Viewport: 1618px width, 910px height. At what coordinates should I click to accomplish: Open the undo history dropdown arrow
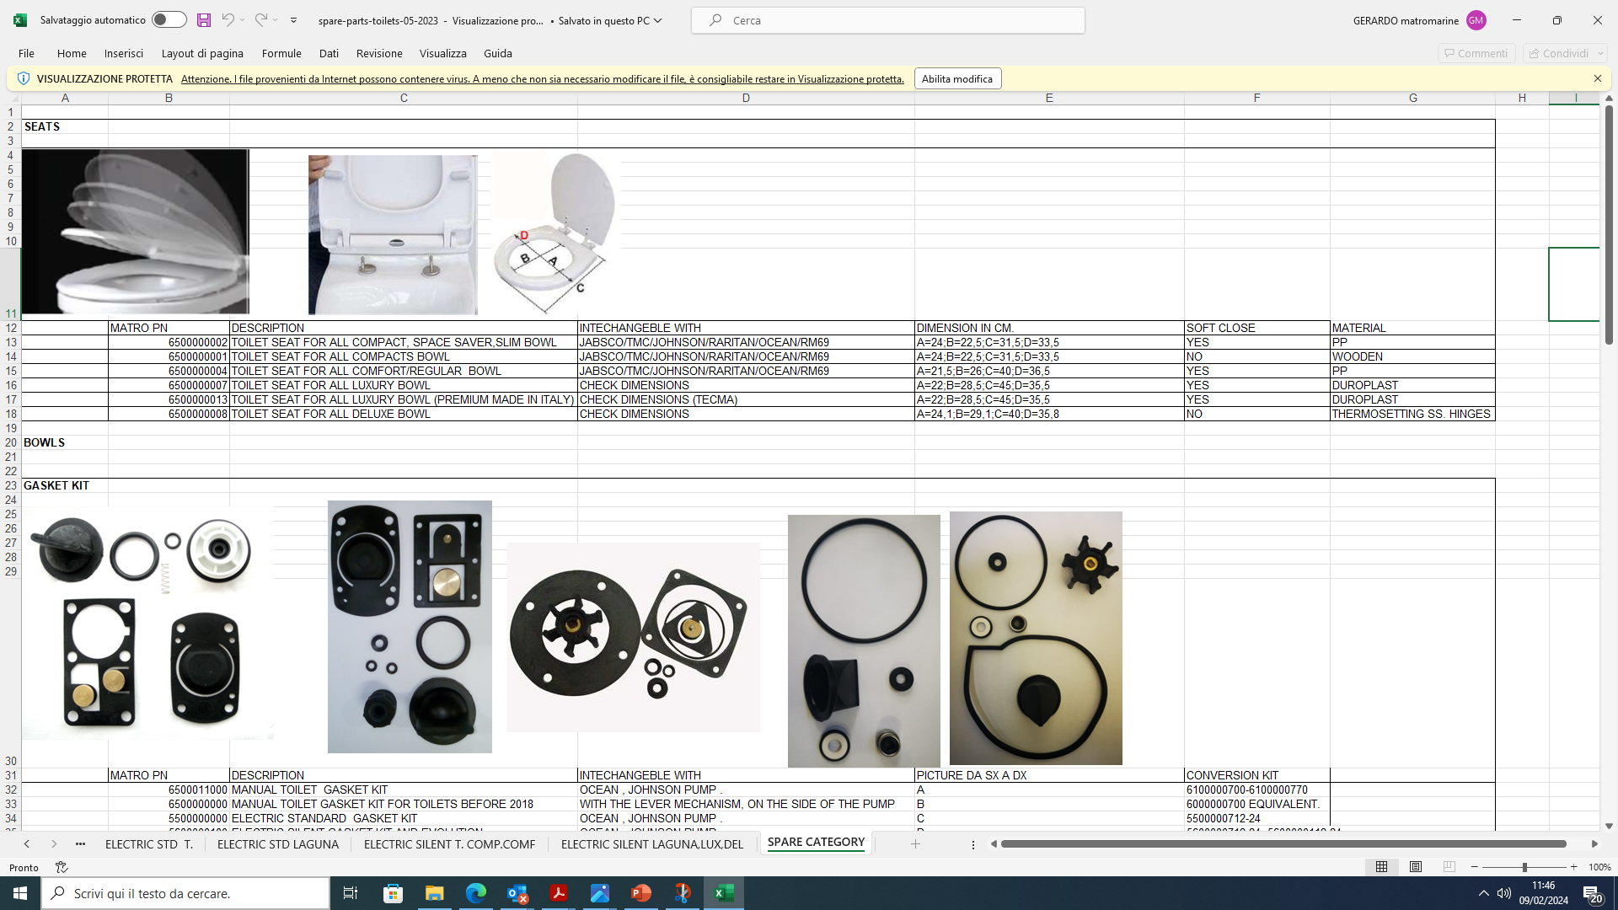click(242, 20)
